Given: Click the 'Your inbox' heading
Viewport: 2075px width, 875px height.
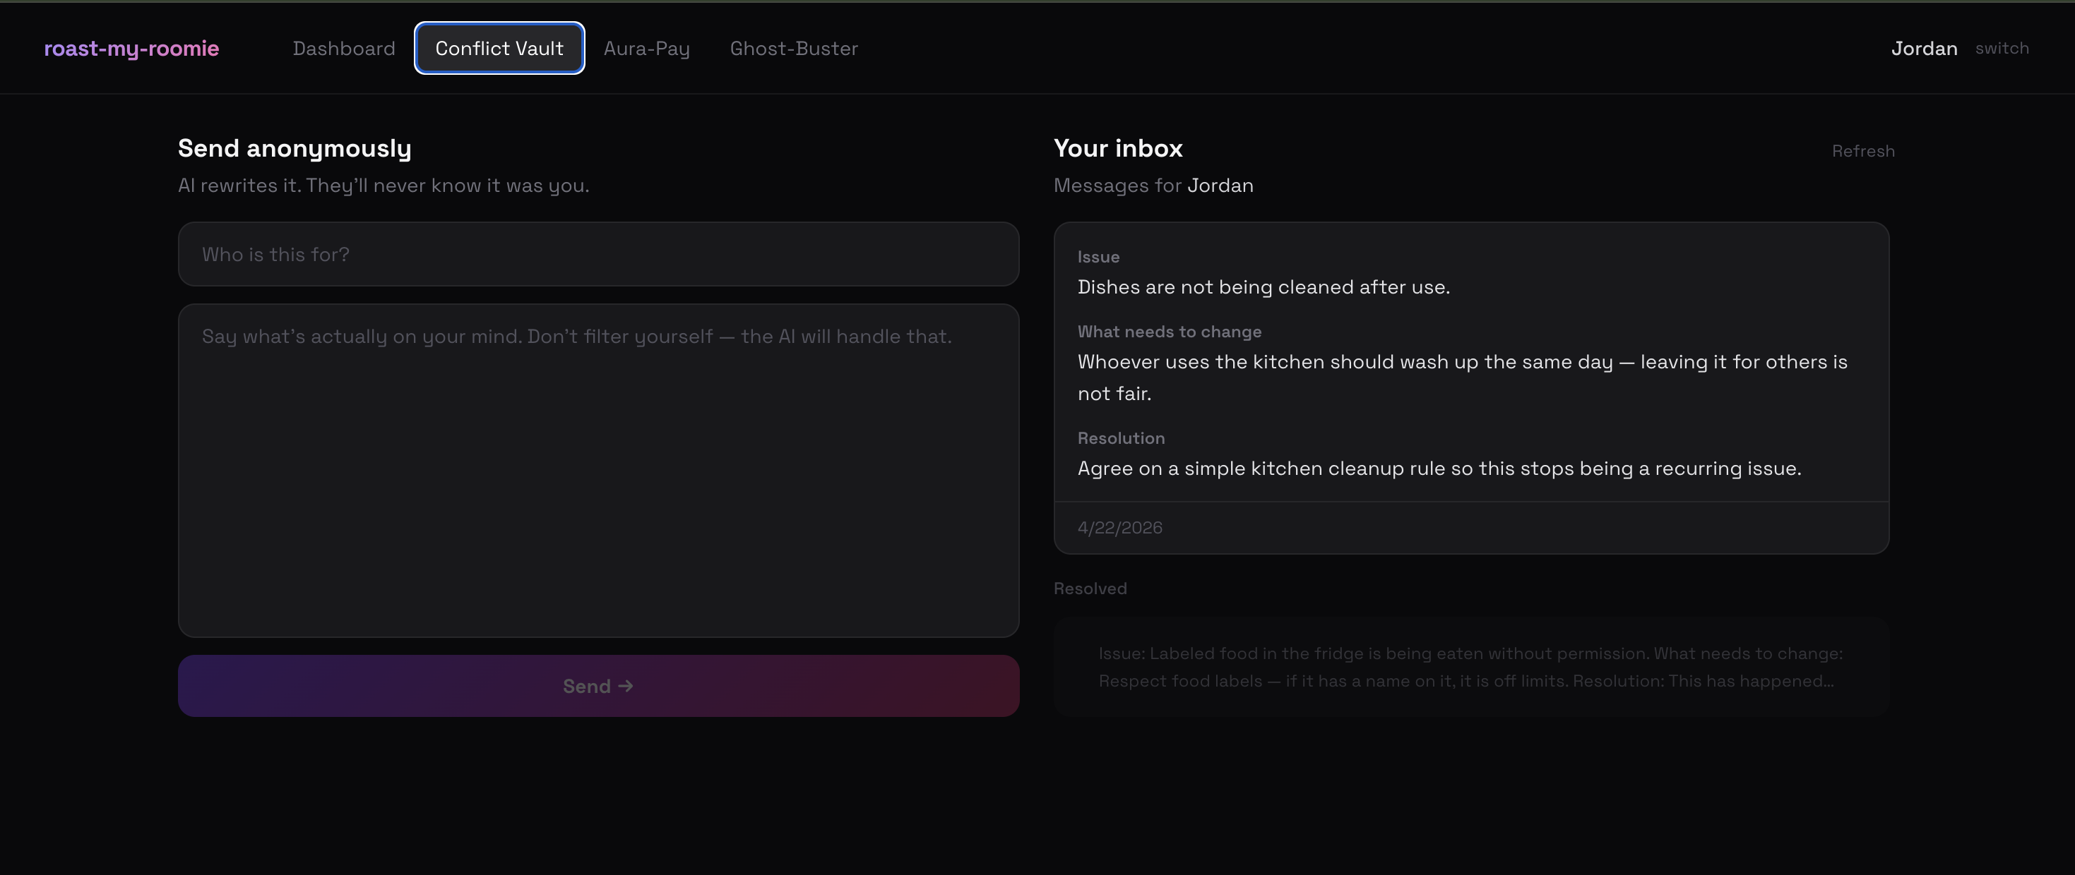Looking at the screenshot, I should point(1117,148).
